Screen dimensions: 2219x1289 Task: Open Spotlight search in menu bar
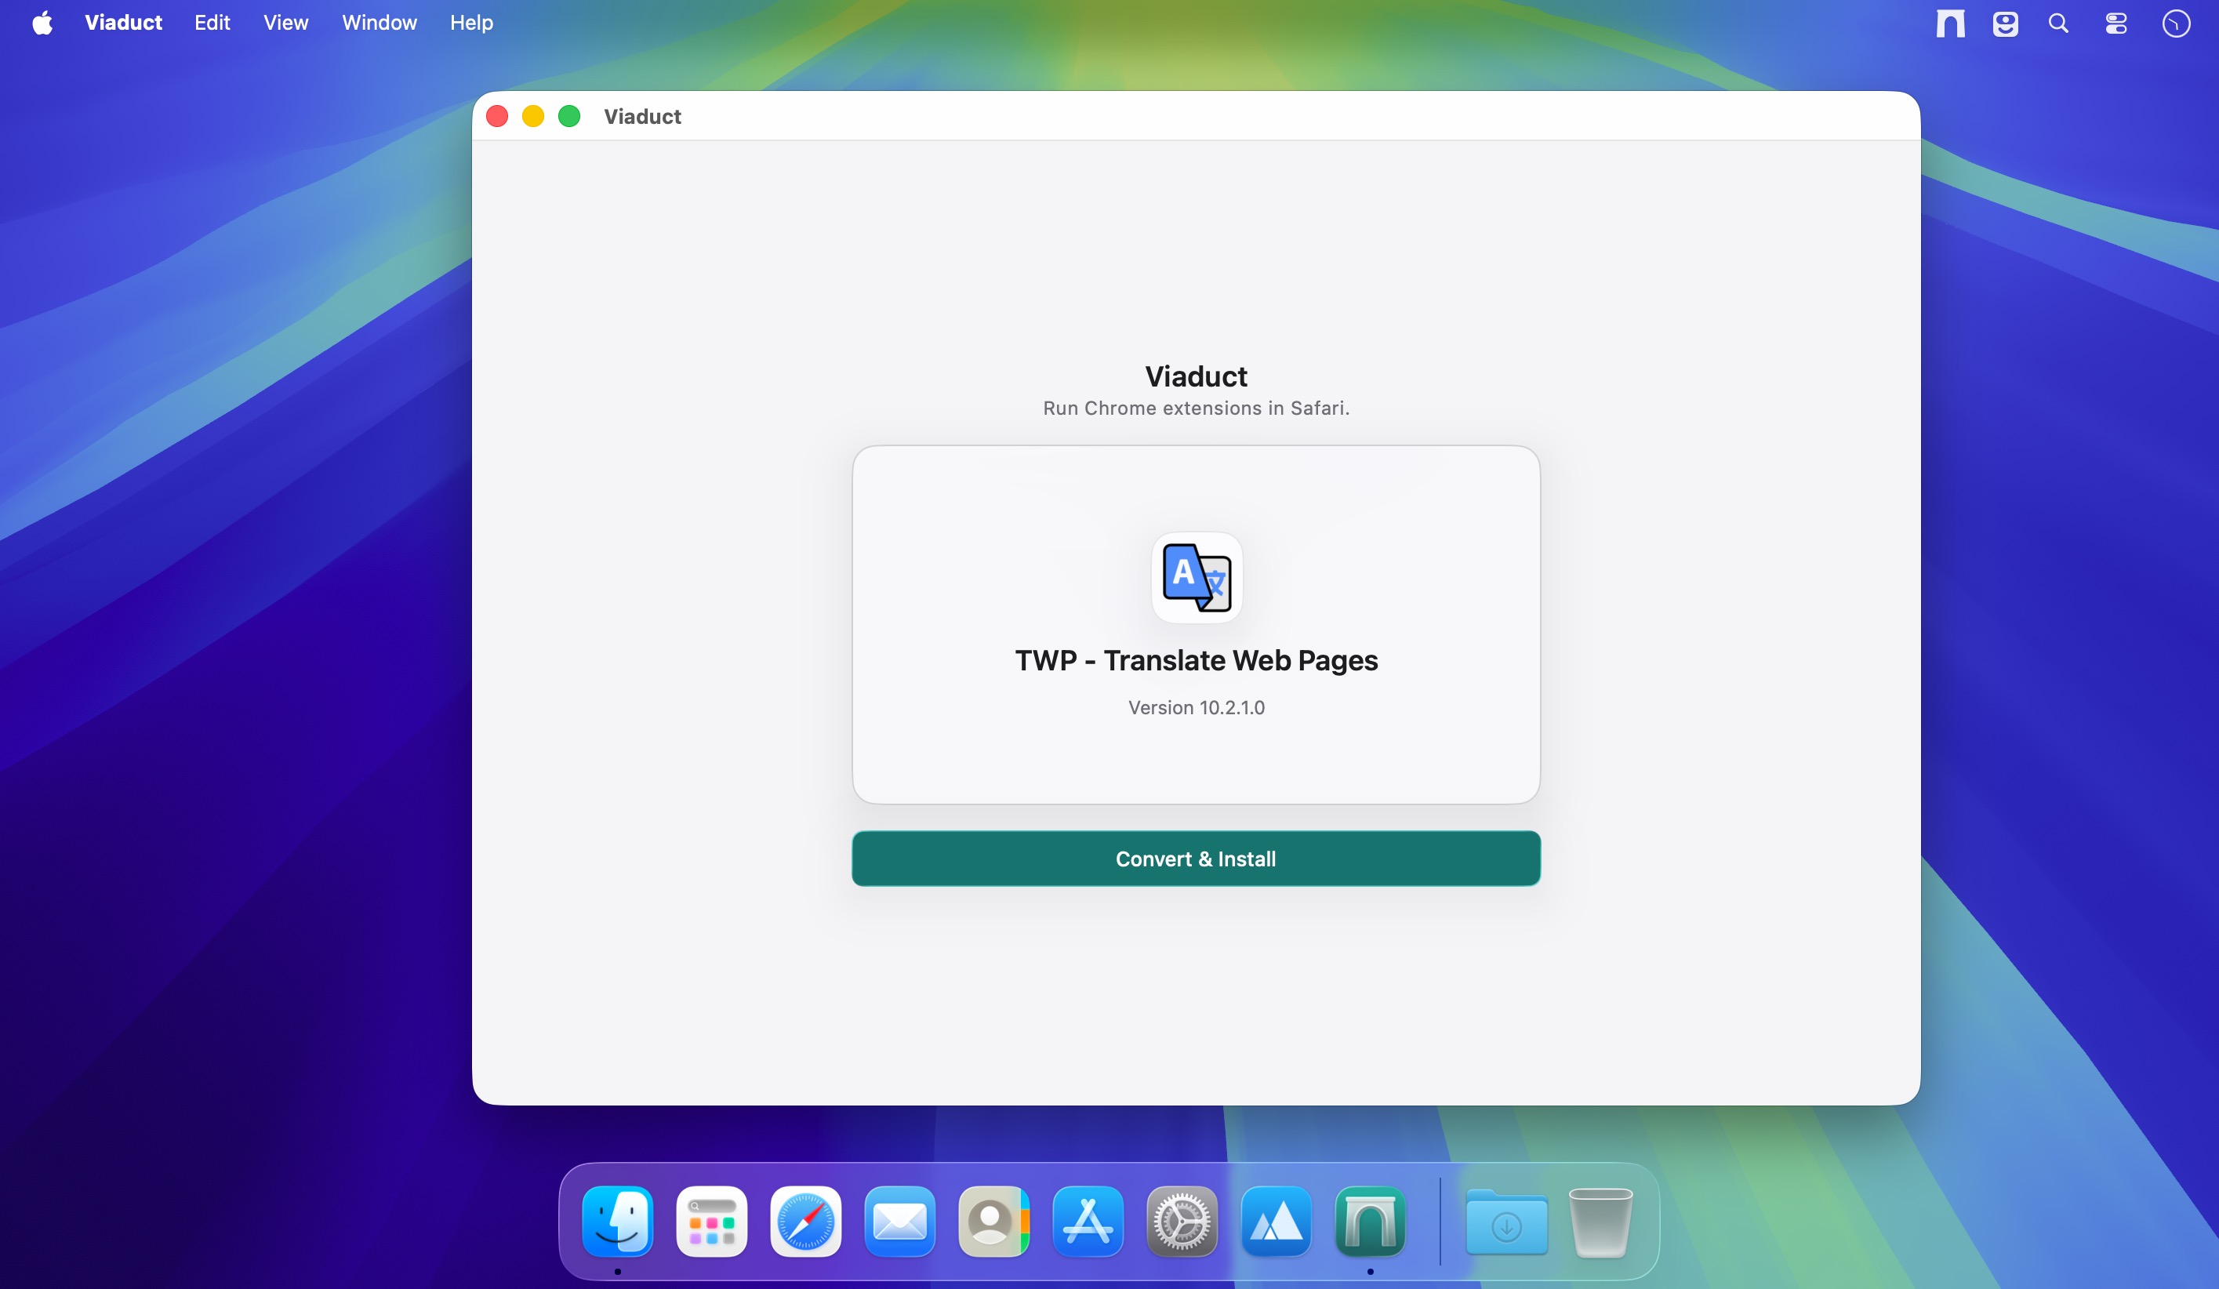[2057, 24]
